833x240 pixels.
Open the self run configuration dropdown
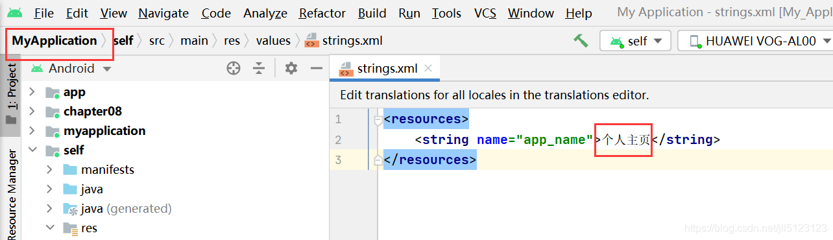(x=635, y=41)
